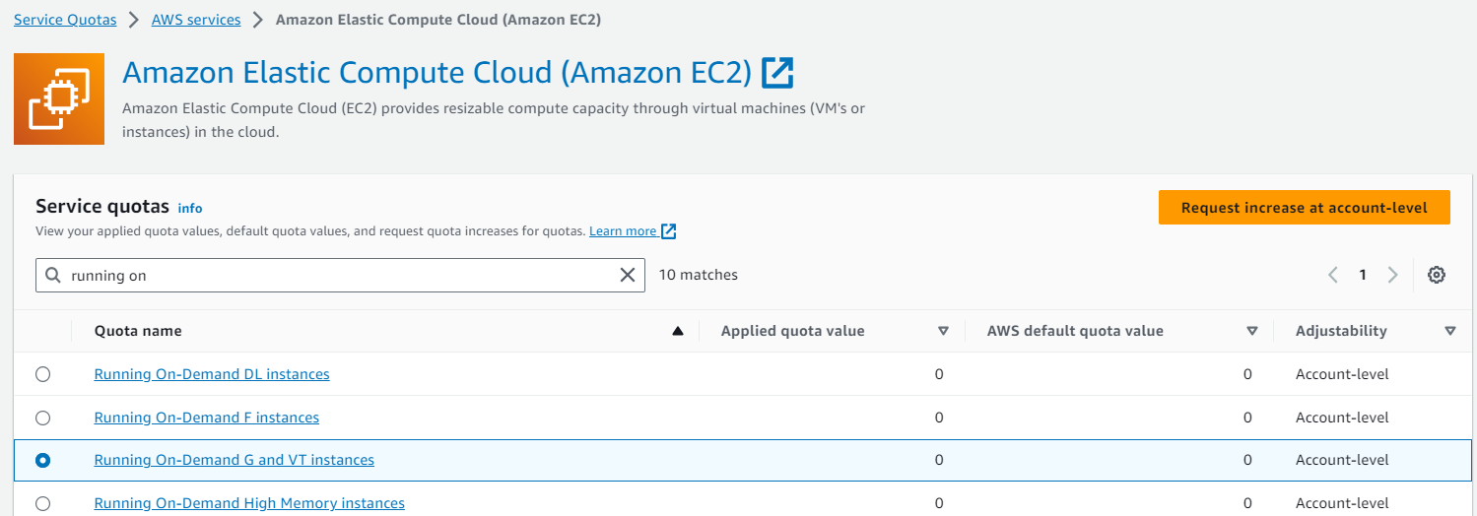Open Running On-Demand F instances quota
The image size is (1477, 516).
pyautogui.click(x=207, y=418)
